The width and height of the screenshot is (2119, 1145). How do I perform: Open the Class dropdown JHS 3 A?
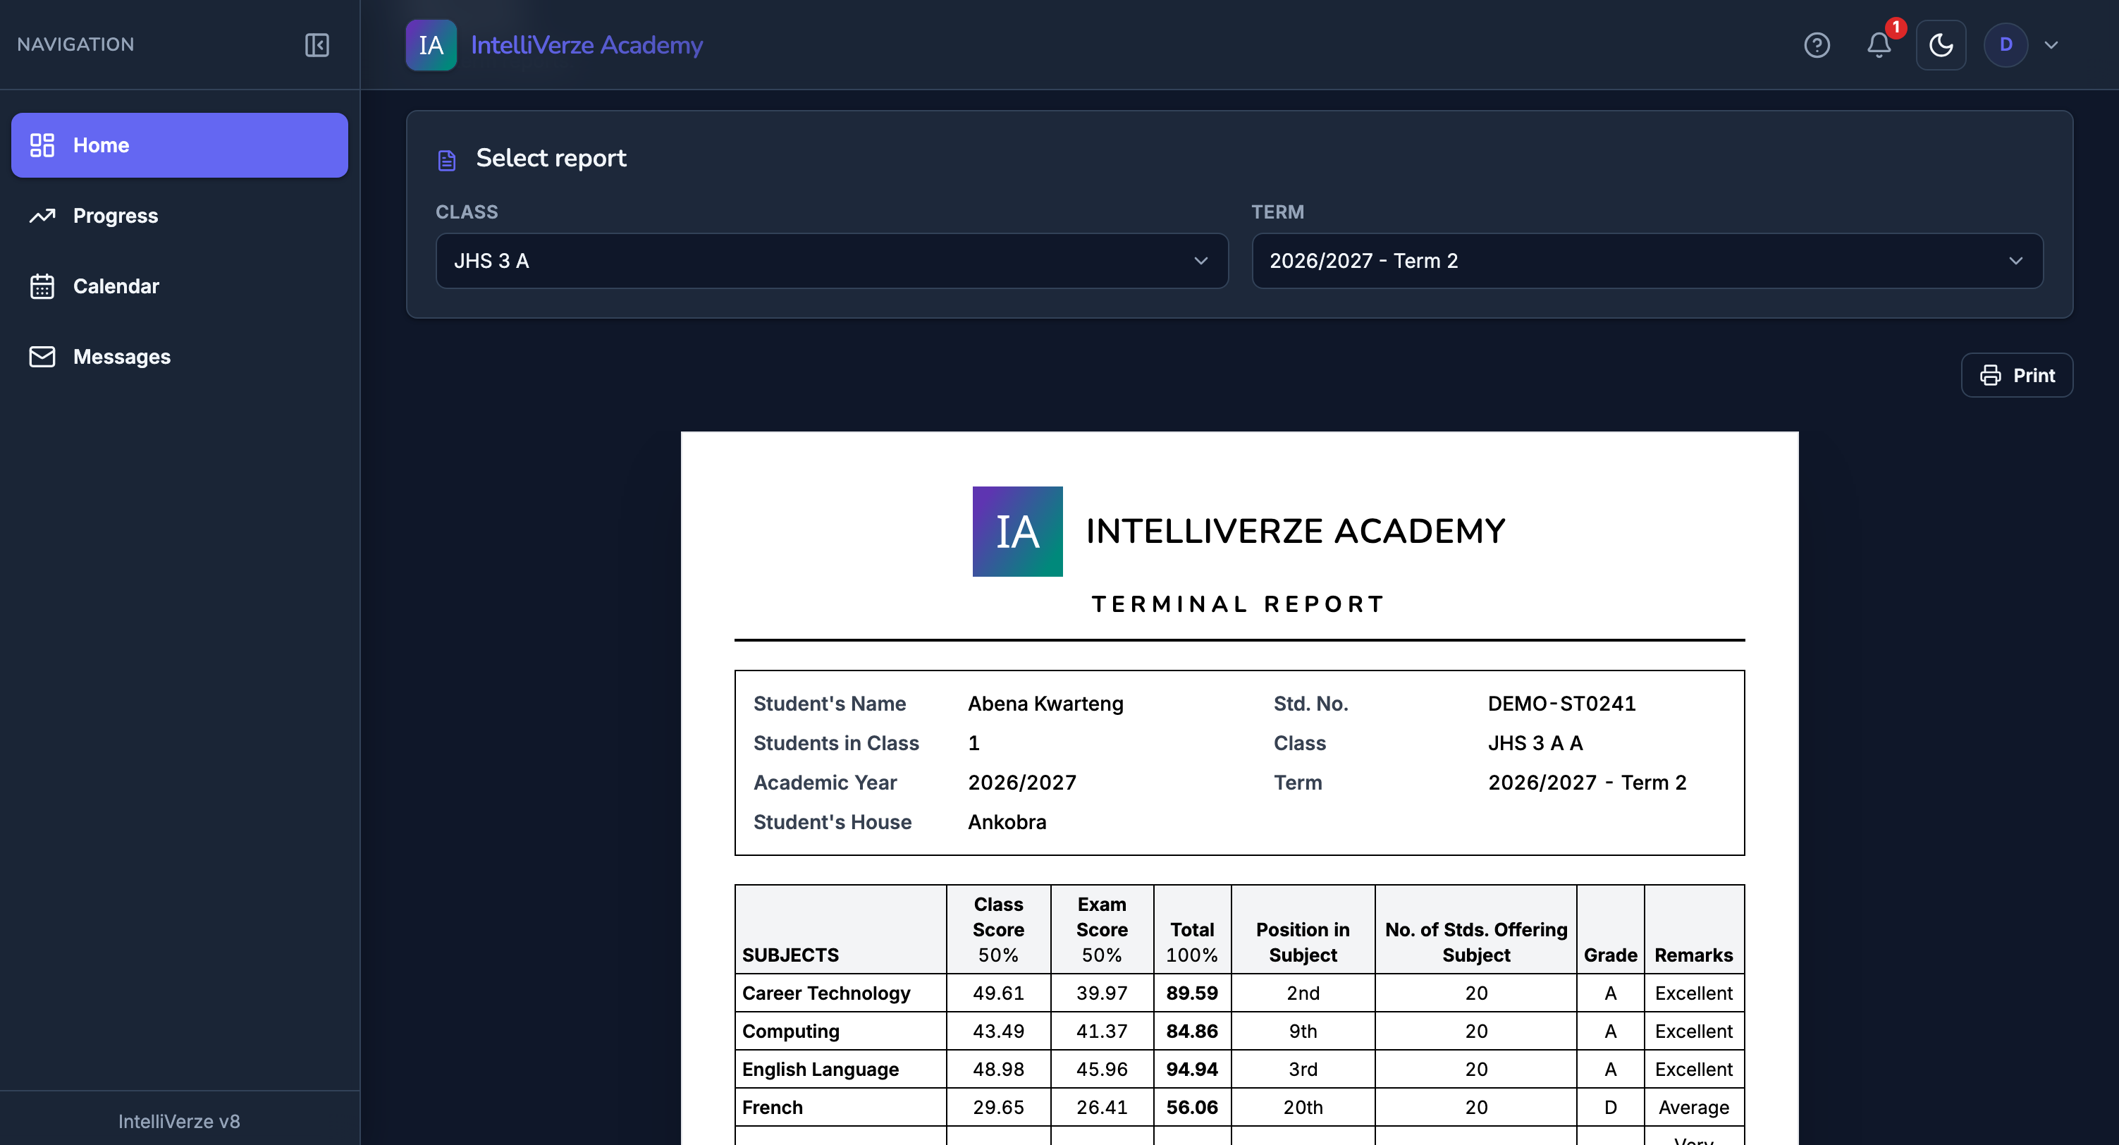pos(832,261)
